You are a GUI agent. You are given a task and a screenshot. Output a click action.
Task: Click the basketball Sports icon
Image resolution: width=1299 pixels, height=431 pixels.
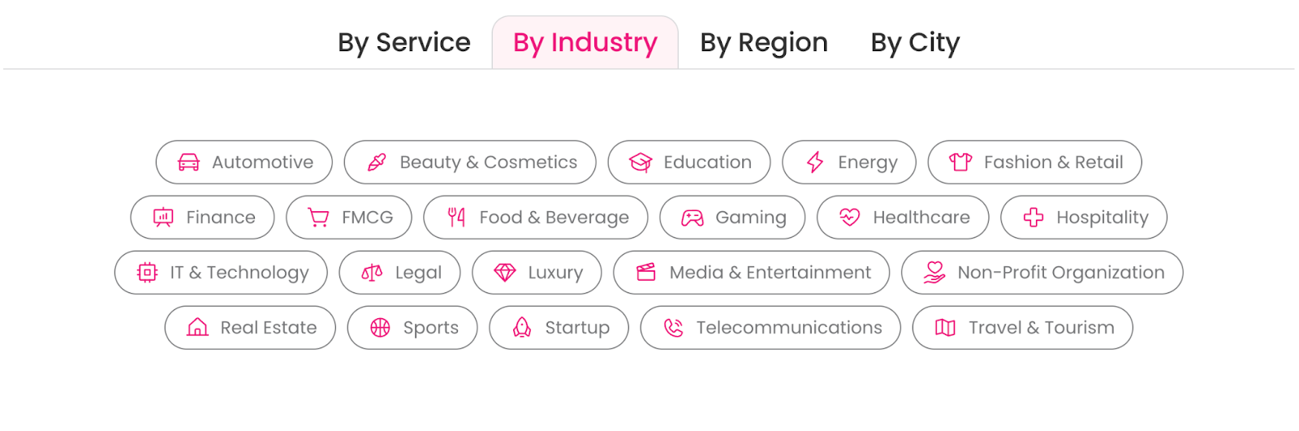coord(380,328)
